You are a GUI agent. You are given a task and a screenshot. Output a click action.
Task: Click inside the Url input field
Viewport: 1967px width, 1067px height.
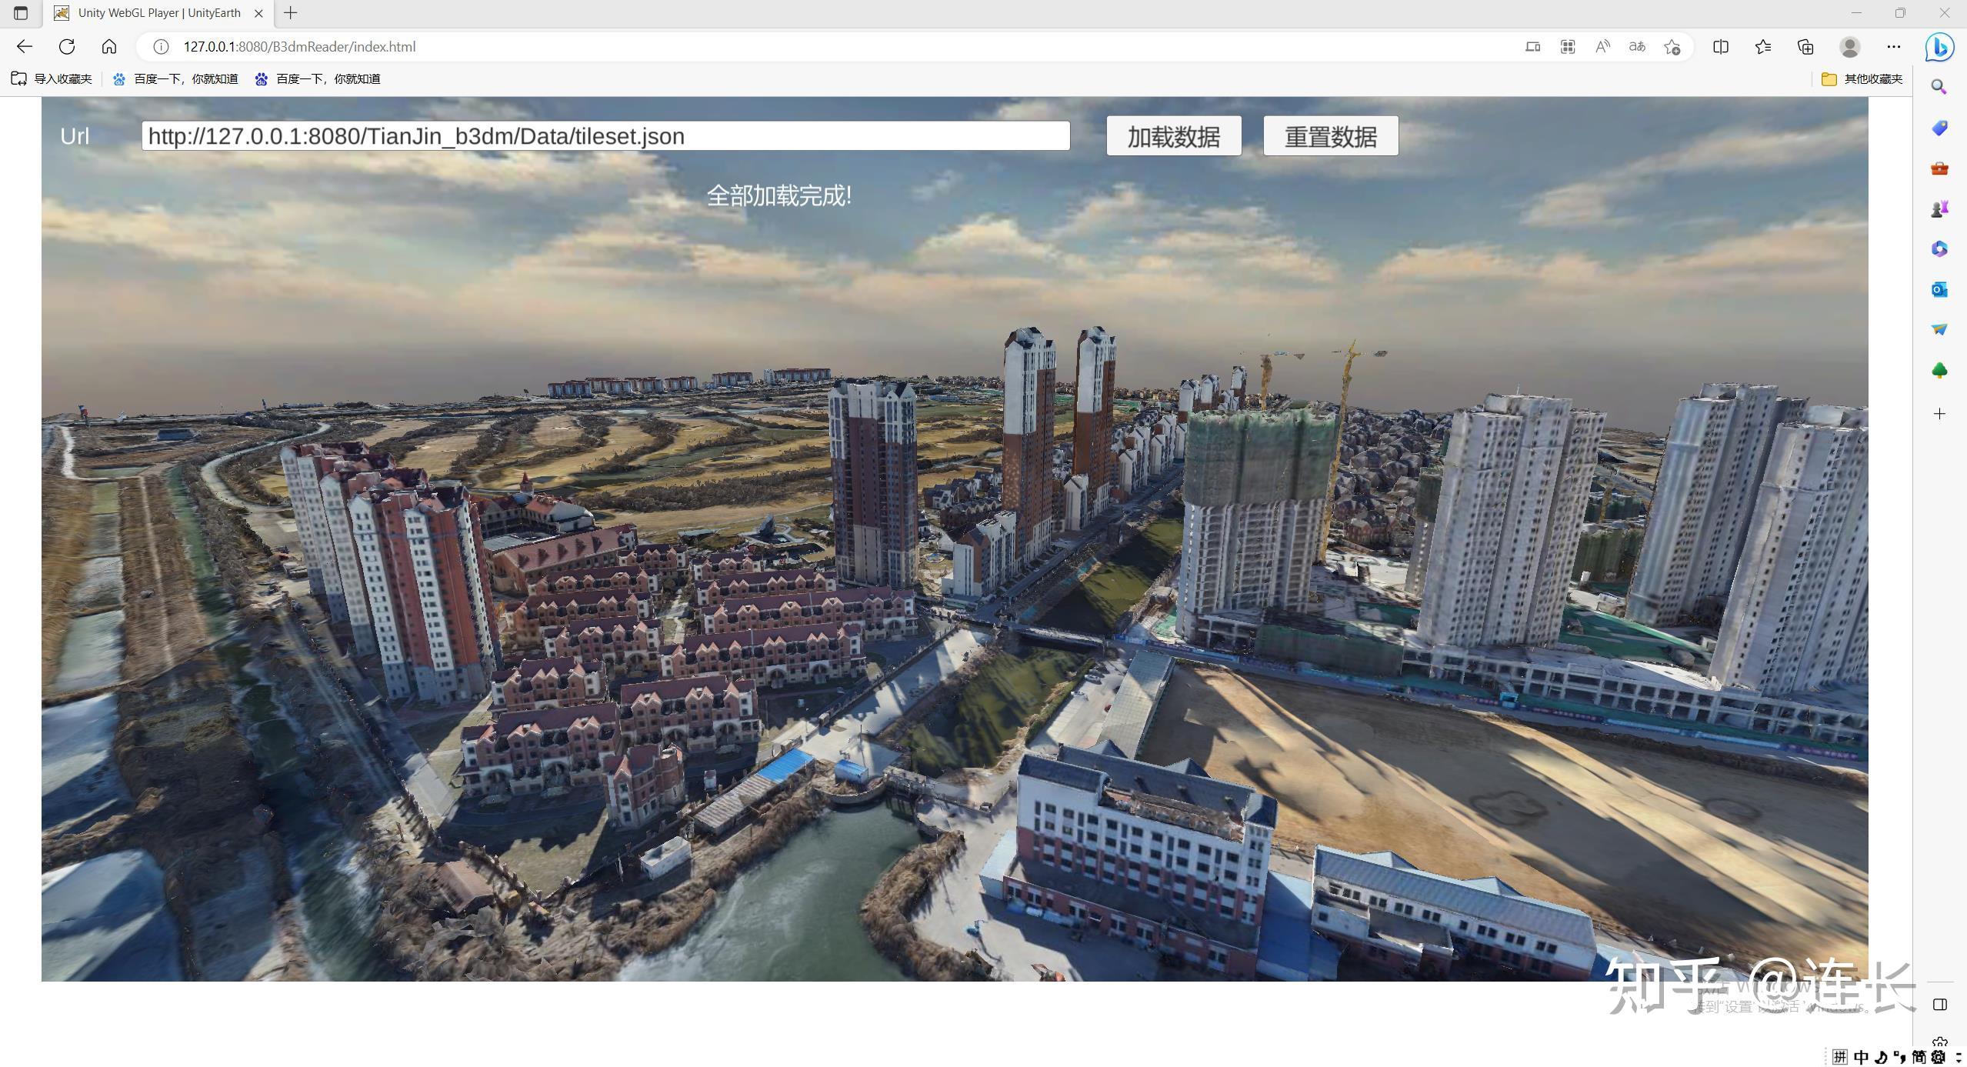point(600,135)
